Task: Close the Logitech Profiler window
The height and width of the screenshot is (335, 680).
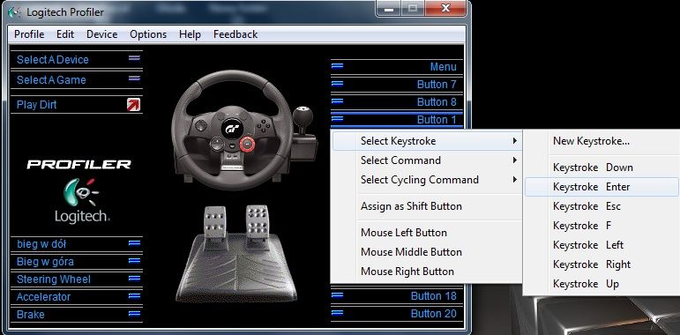Action: [x=445, y=8]
